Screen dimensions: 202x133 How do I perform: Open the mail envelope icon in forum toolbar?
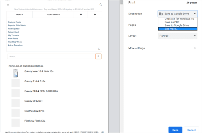coord(81,14)
